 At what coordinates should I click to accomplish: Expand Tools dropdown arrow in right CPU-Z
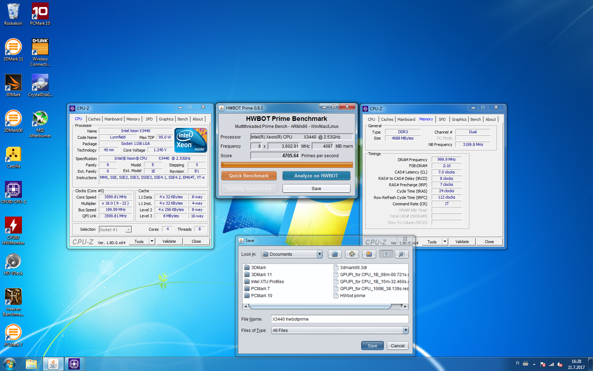tap(445, 242)
